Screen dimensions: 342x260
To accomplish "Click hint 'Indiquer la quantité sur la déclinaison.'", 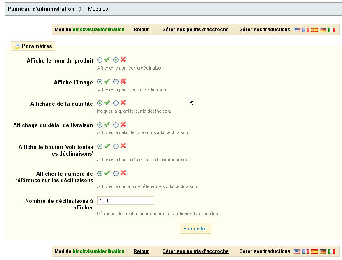I will tap(134, 111).
